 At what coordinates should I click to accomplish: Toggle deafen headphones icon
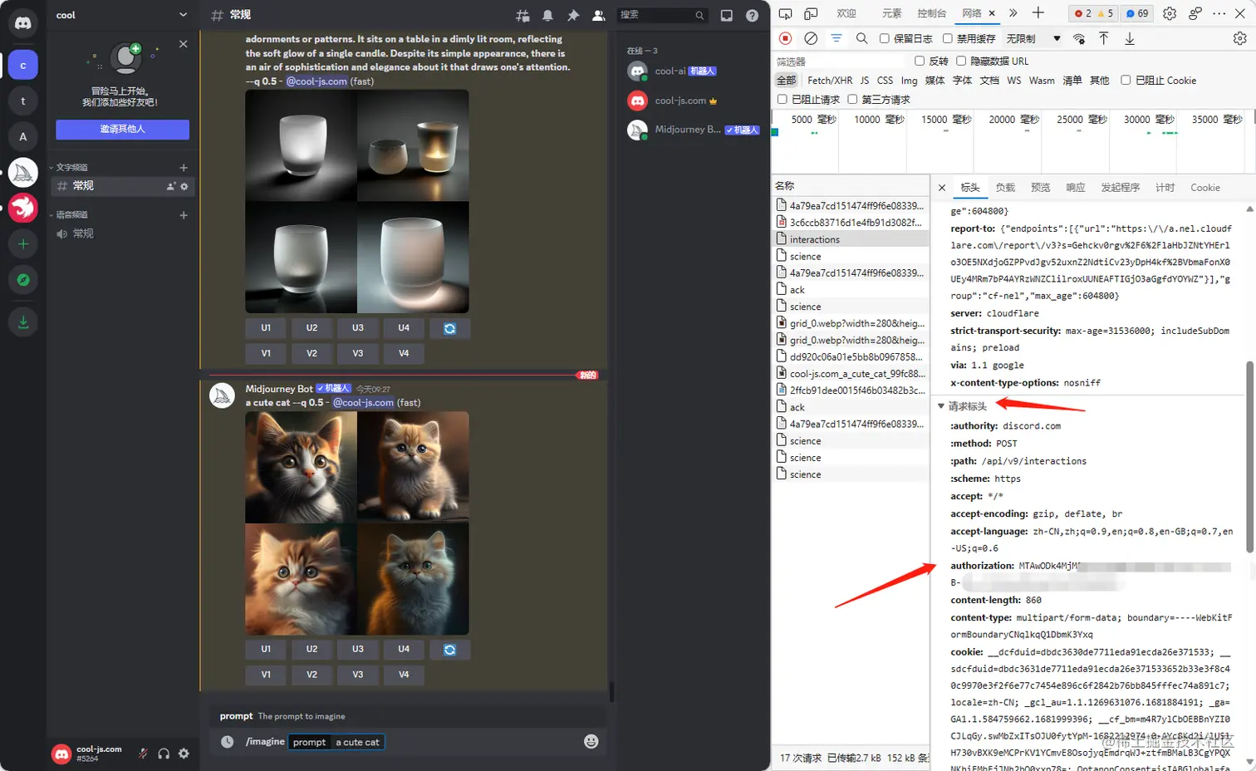(x=164, y=754)
